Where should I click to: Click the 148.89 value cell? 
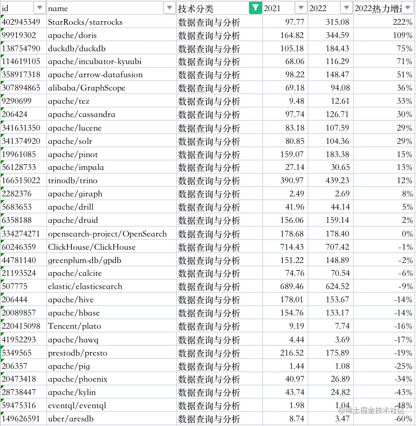coord(331,260)
